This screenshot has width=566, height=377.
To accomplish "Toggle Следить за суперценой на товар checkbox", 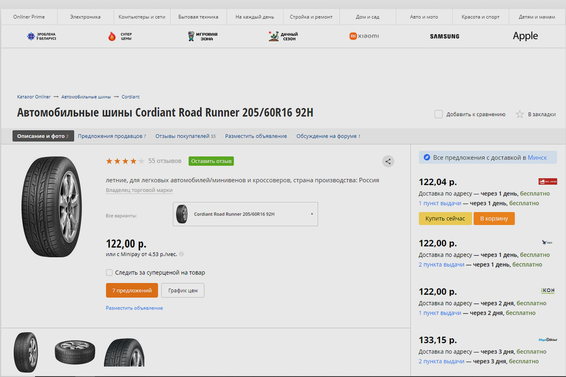I will (109, 273).
